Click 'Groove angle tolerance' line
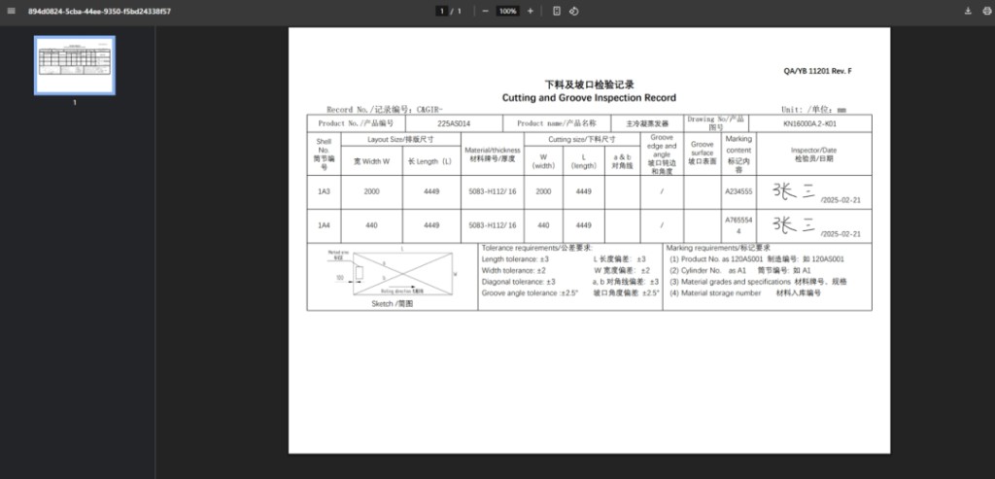The width and height of the screenshot is (995, 479). pos(530,293)
